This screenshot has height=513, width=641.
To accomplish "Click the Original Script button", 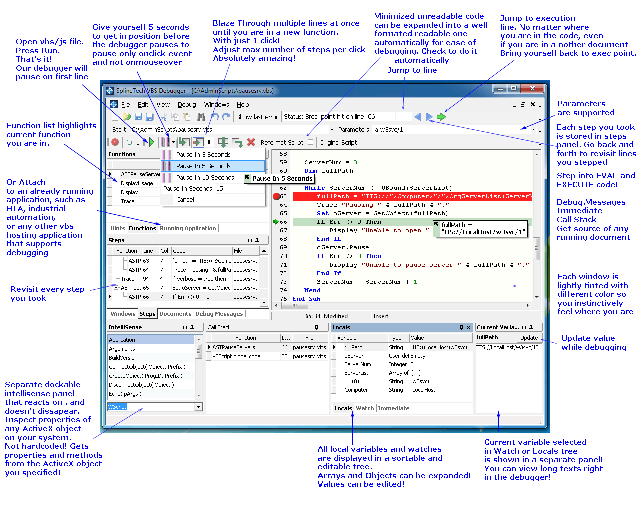I will pos(338,142).
